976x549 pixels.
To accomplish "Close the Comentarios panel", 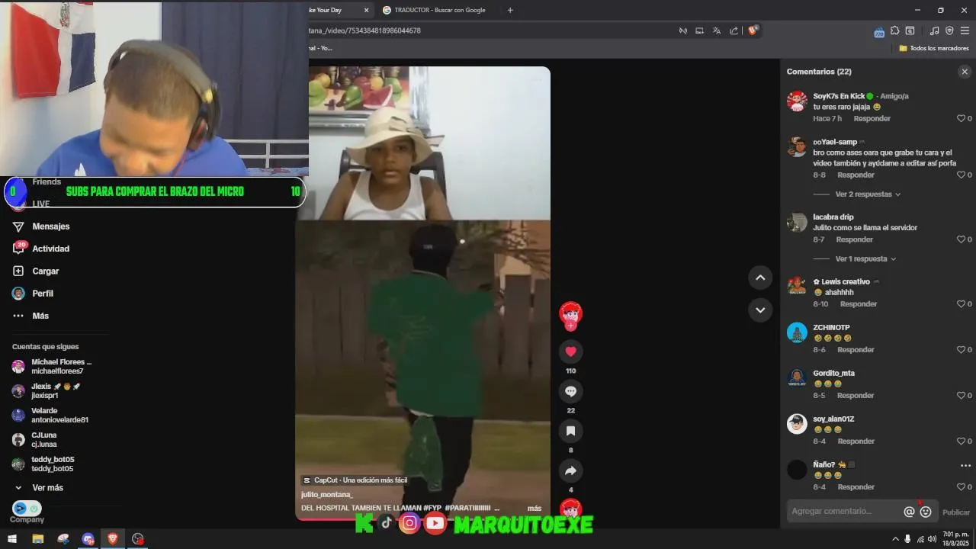I will (965, 72).
